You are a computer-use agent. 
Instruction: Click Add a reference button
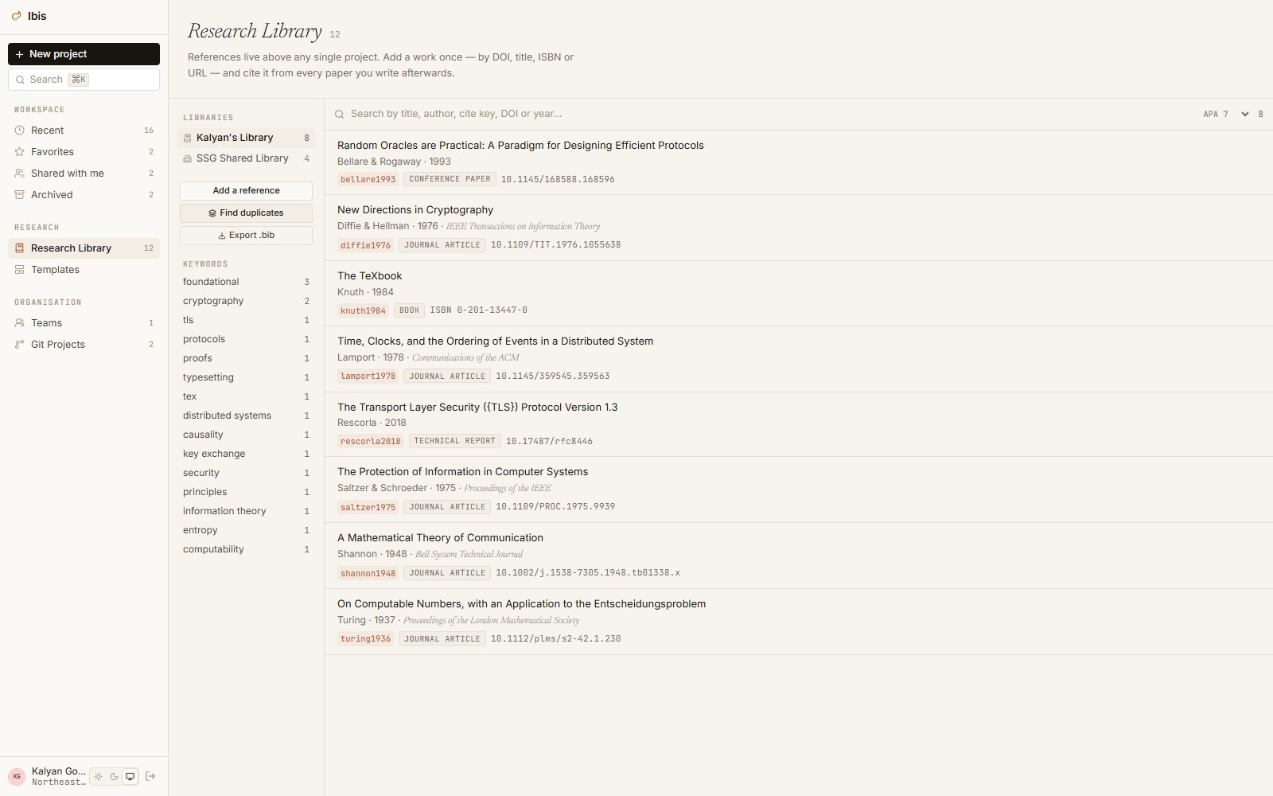246,191
